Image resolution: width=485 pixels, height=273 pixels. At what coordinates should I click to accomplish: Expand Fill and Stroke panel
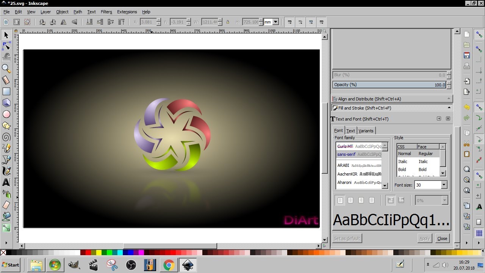(392, 108)
